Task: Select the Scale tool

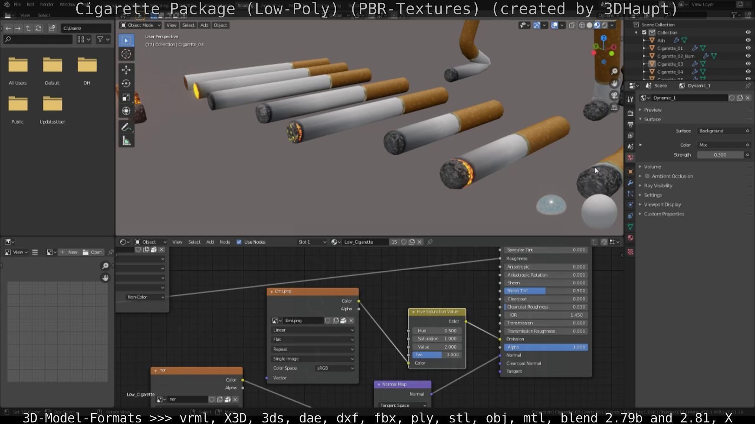Action: tap(126, 97)
